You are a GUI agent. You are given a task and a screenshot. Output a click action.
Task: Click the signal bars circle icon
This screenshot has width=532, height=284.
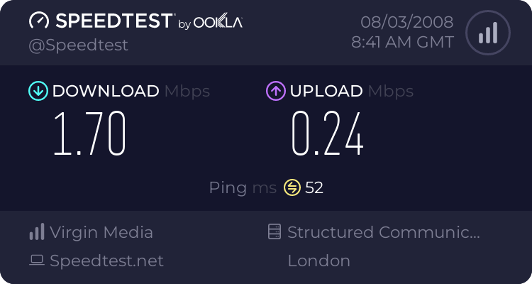[x=487, y=32]
